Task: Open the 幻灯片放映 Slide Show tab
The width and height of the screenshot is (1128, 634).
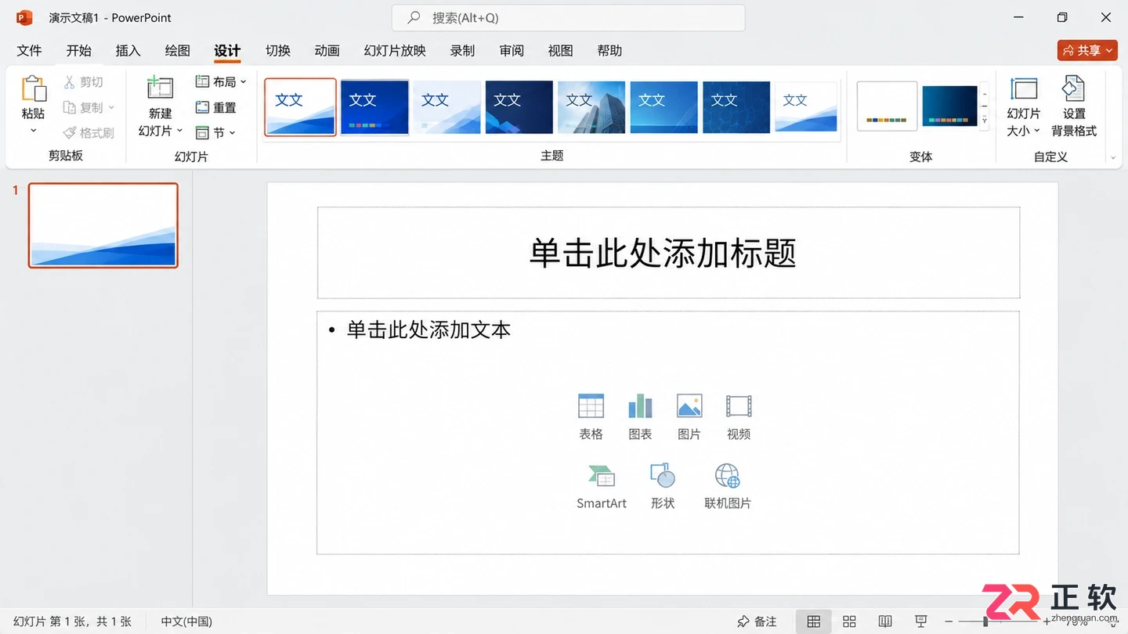Action: click(394, 50)
